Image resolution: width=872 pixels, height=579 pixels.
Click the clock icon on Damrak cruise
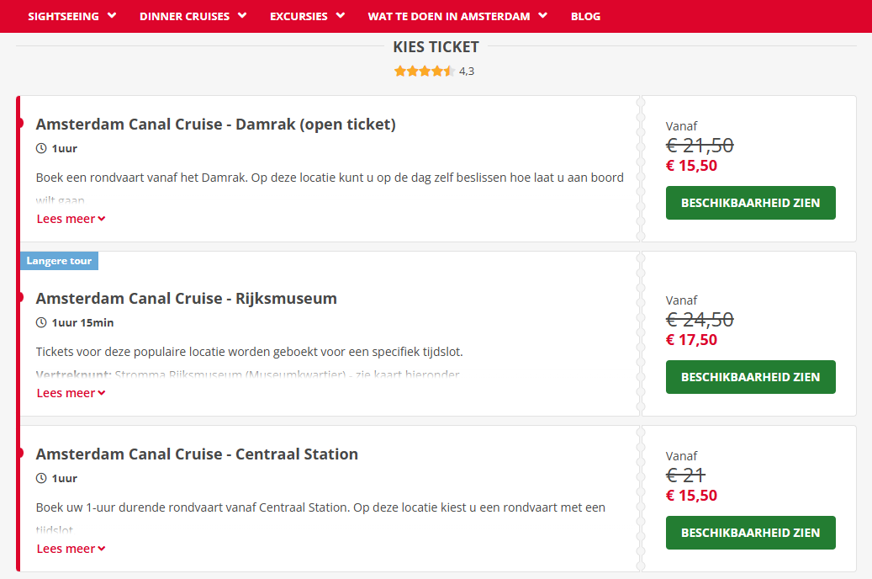pyautogui.click(x=41, y=149)
